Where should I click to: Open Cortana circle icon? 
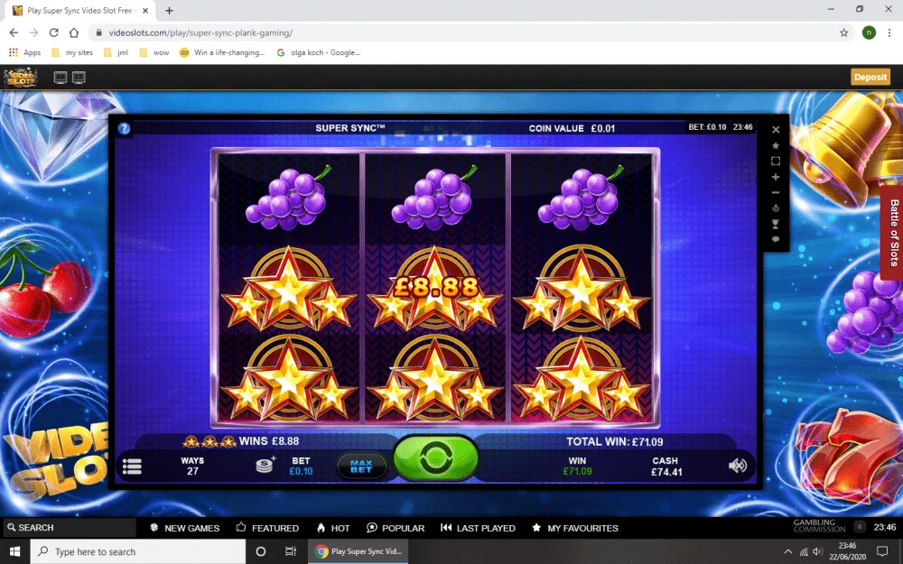pyautogui.click(x=260, y=551)
